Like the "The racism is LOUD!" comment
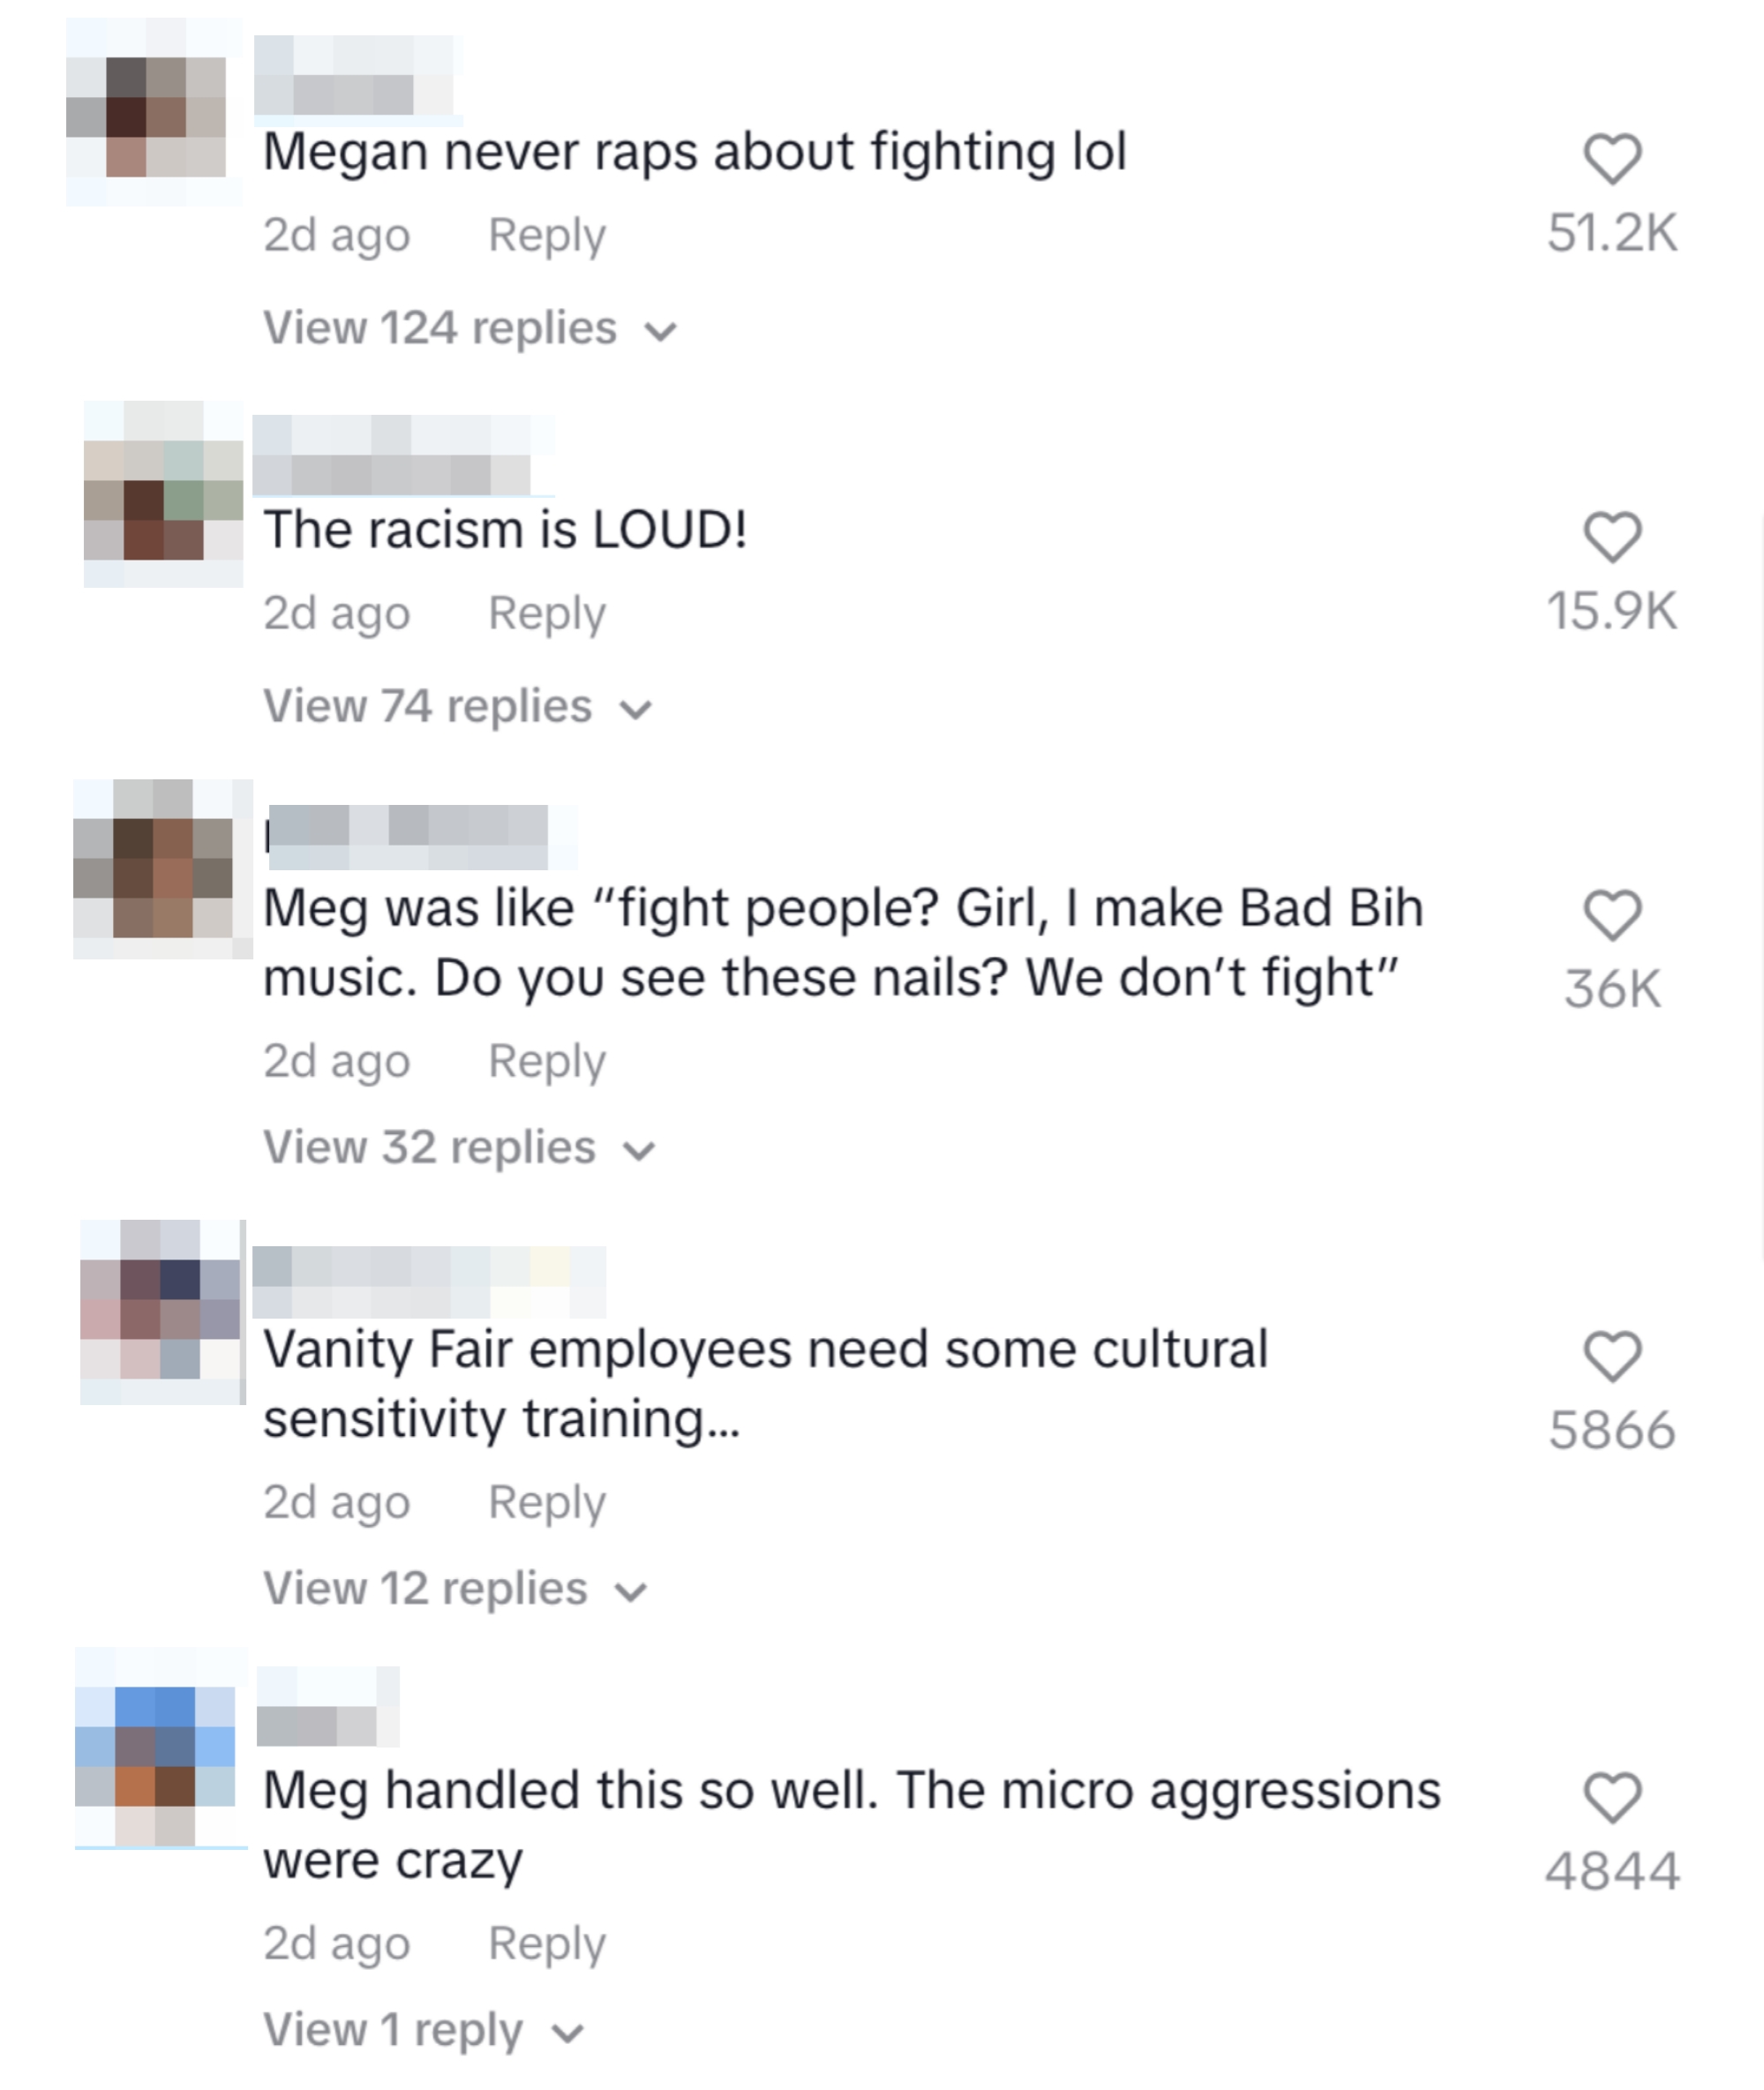The height and width of the screenshot is (2090, 1764). coord(1612,537)
